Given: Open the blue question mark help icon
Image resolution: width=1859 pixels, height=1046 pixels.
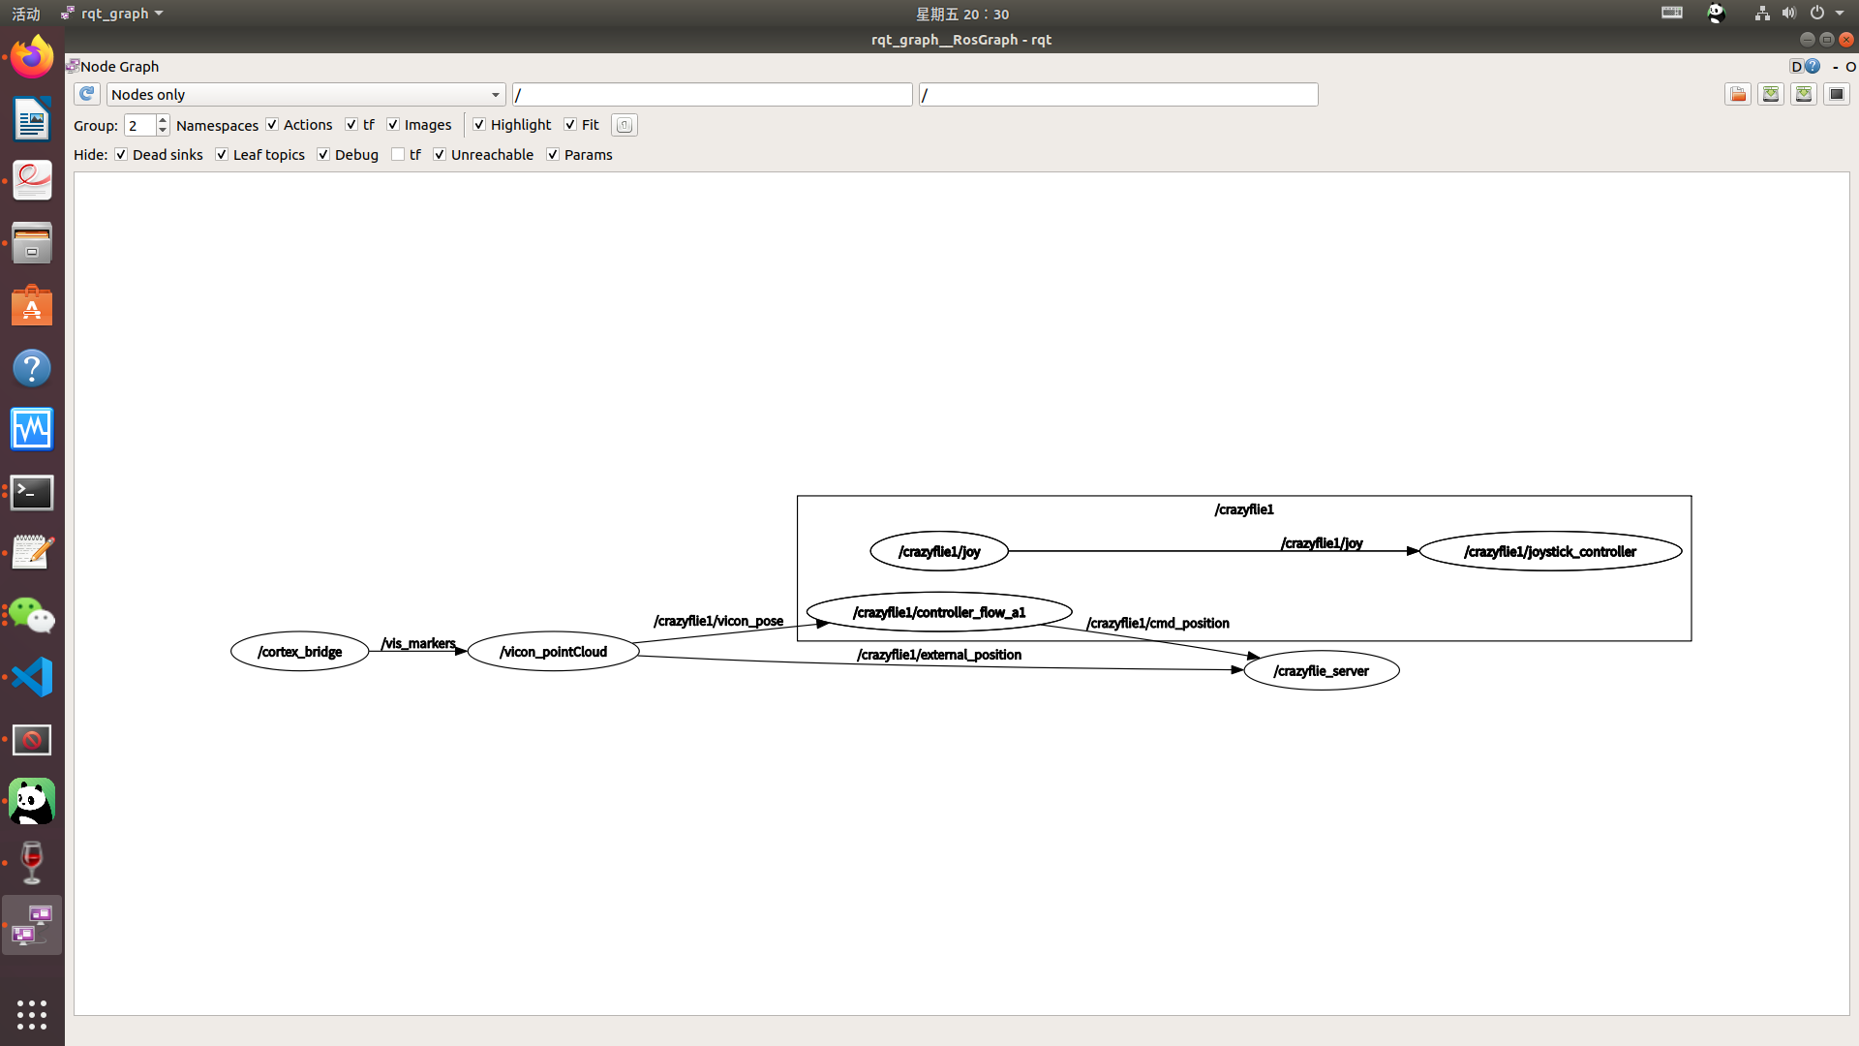Looking at the screenshot, I should pos(1813,66).
